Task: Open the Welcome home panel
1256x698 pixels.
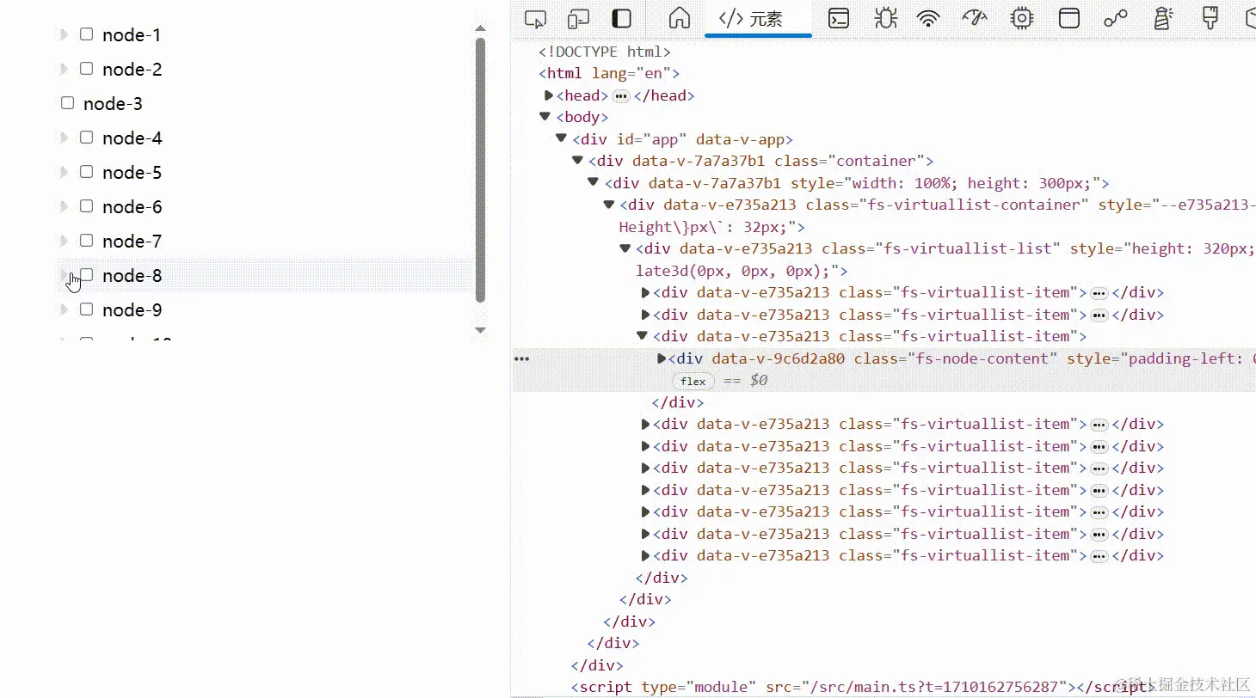Action: click(677, 18)
